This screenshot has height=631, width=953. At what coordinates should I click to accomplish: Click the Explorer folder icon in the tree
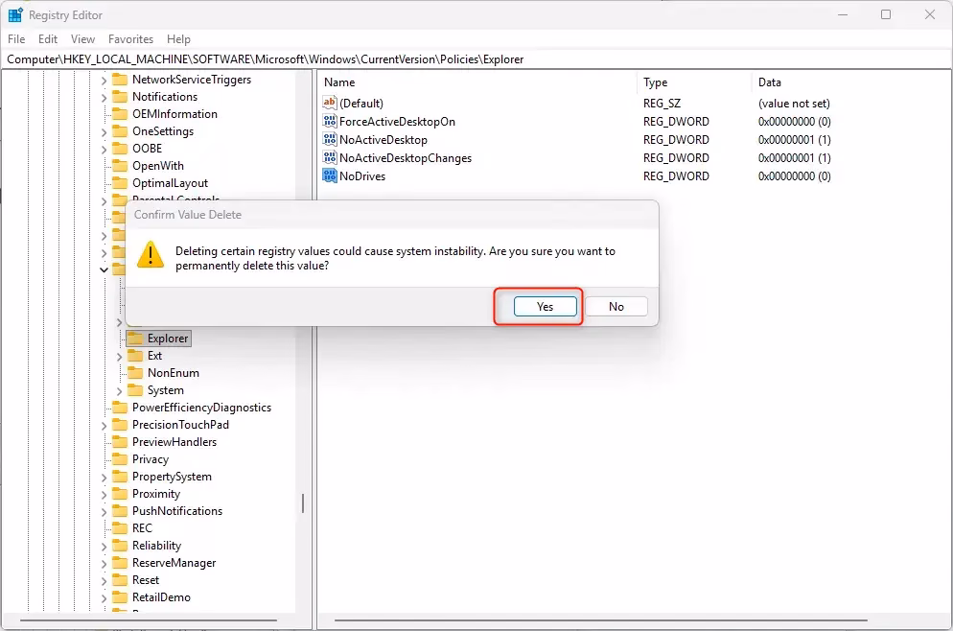(x=134, y=338)
